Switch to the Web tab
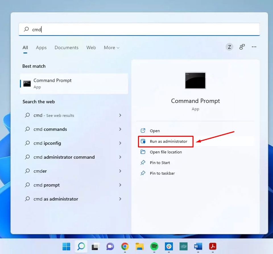 coord(91,48)
